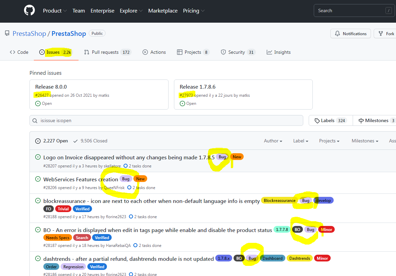Click the red Trivial label badge
Screen dimensions: 396x276
pos(63,209)
